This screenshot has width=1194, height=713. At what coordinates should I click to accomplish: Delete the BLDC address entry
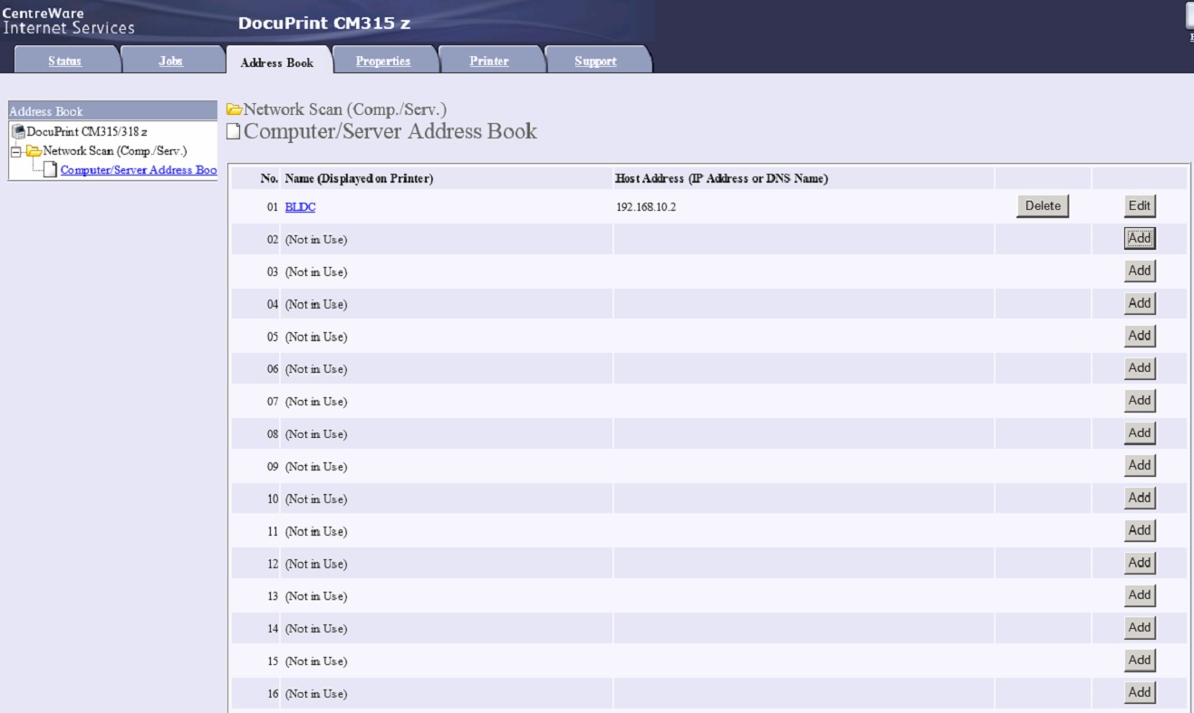point(1043,206)
